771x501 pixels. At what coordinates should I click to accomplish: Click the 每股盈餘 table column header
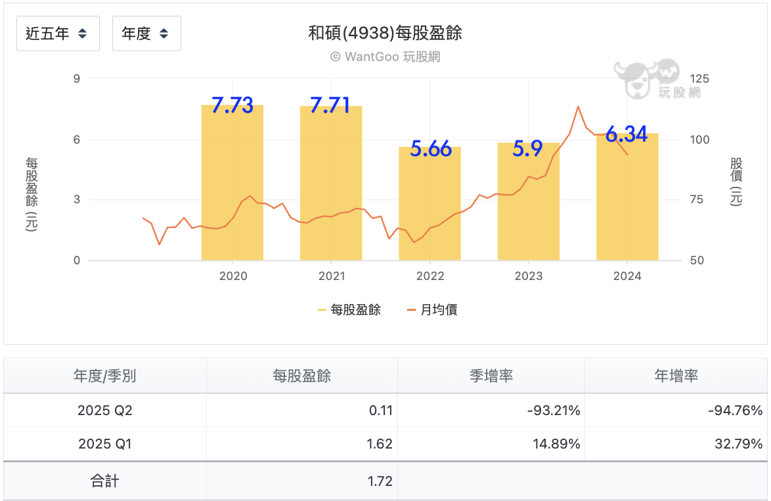click(302, 376)
